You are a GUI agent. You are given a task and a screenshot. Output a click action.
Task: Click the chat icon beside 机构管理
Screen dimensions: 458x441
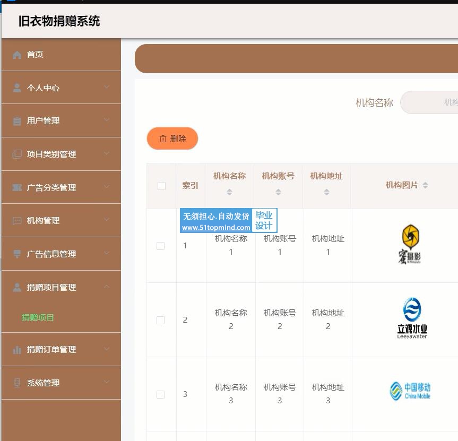click(17, 221)
